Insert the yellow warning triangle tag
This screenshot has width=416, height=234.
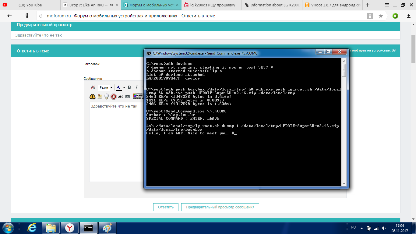tap(92, 97)
